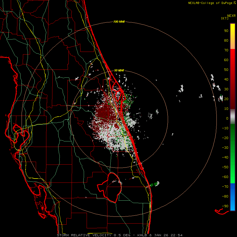The image size is (237, 237).
Task: Select the -40 knot scale label
Action: click(x=225, y=157)
